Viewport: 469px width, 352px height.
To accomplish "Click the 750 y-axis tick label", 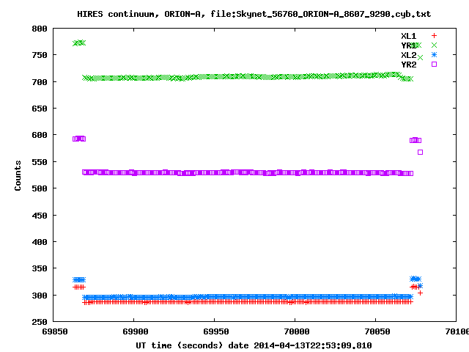I will (x=40, y=55).
